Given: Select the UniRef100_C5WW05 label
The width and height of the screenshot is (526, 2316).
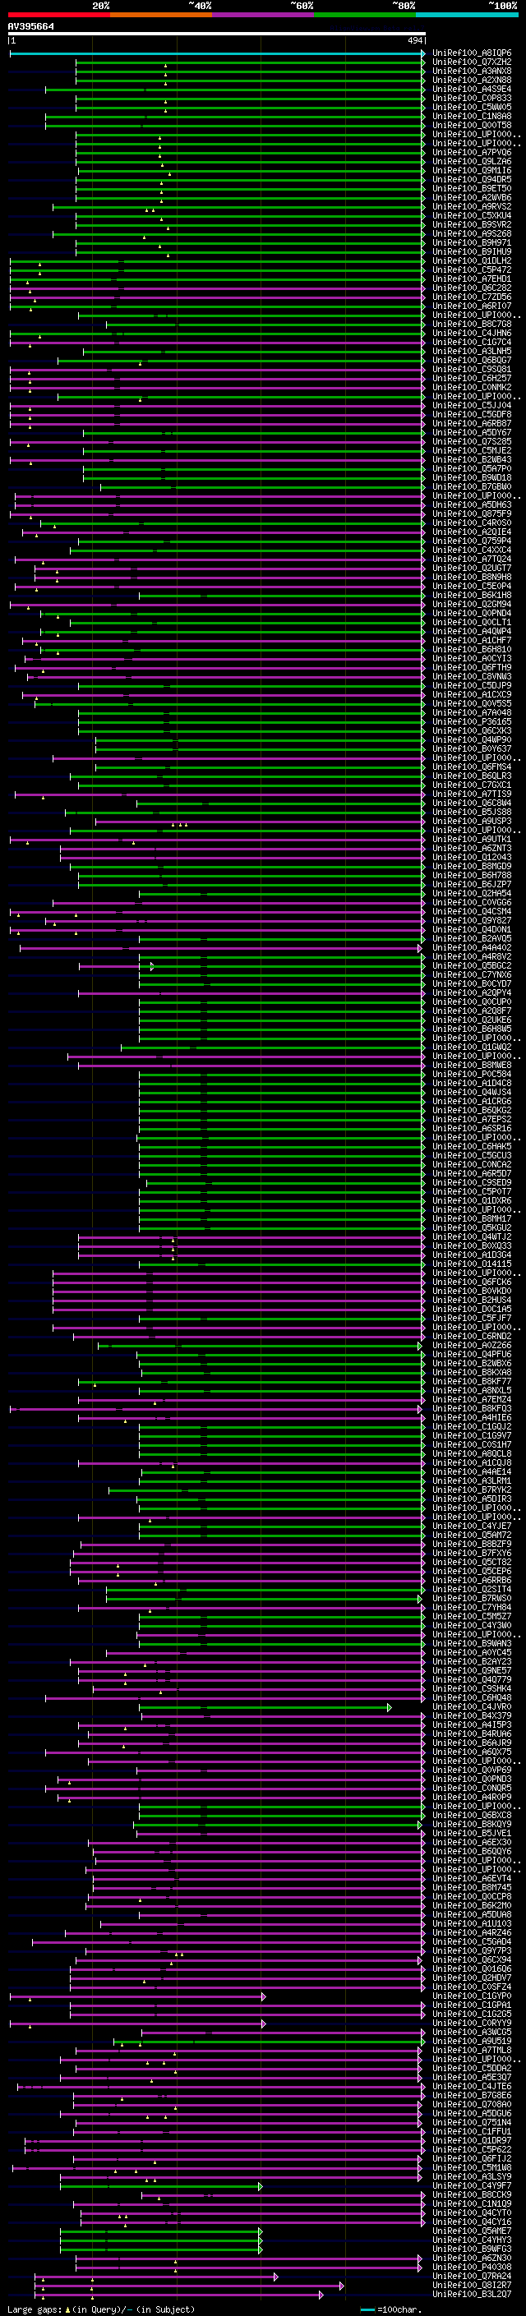Looking at the screenshot, I should pos(472,107).
